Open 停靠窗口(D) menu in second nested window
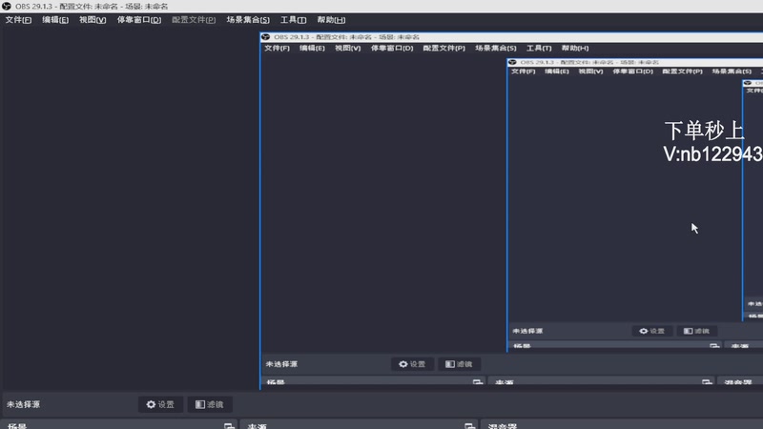Image resolution: width=763 pixels, height=429 pixels. tap(632, 71)
